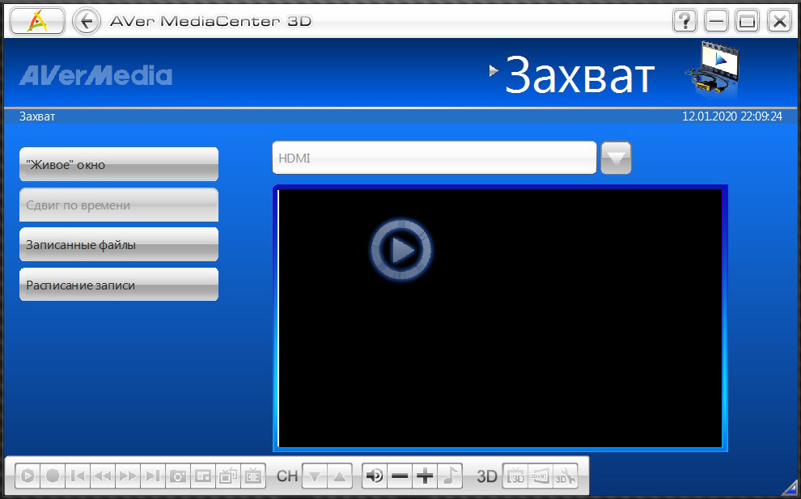Click the play button in bottom toolbar
This screenshot has height=499, width=801.
(x=28, y=476)
